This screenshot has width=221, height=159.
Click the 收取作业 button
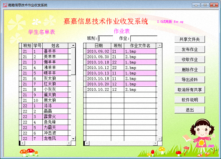click(189, 60)
